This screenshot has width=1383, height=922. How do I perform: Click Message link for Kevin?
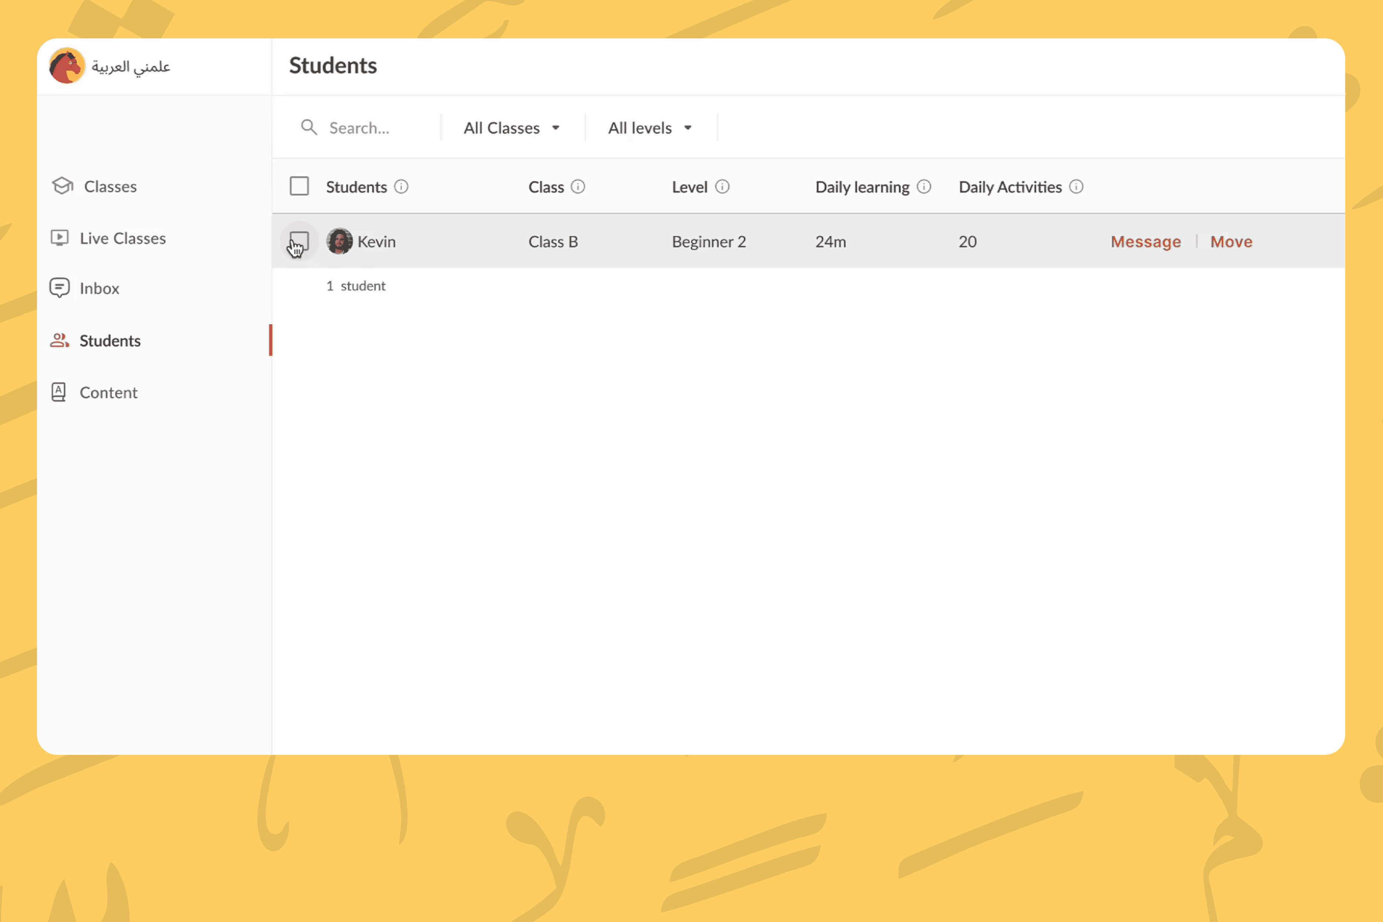(x=1145, y=242)
